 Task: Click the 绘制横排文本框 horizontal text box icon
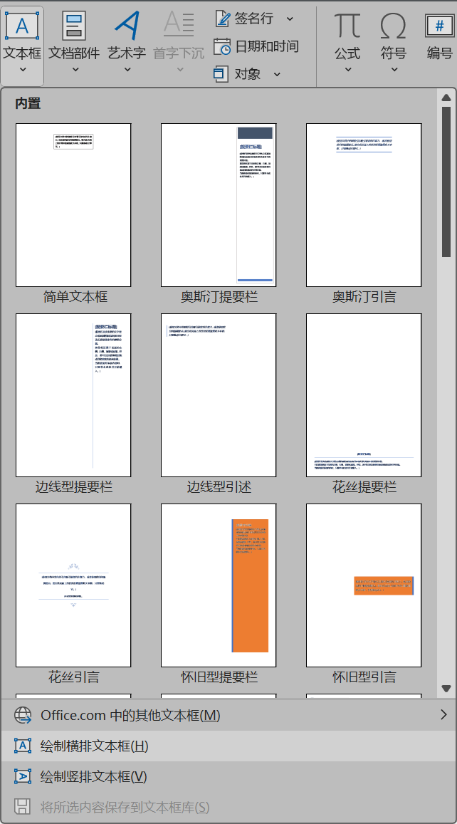(x=23, y=746)
